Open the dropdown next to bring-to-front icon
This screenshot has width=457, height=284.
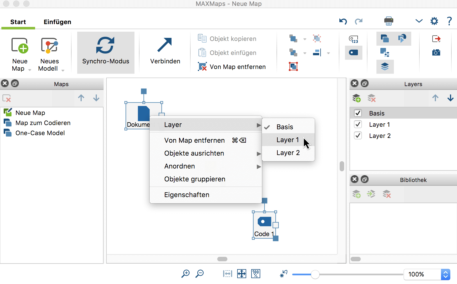click(x=305, y=39)
